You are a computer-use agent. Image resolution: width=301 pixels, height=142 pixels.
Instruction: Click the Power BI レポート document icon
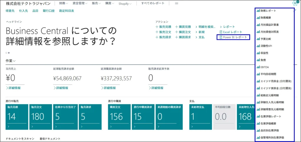[x=221, y=37]
